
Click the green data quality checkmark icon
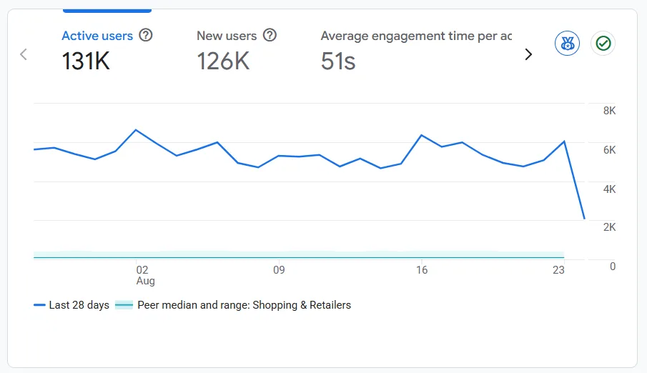[x=603, y=44]
